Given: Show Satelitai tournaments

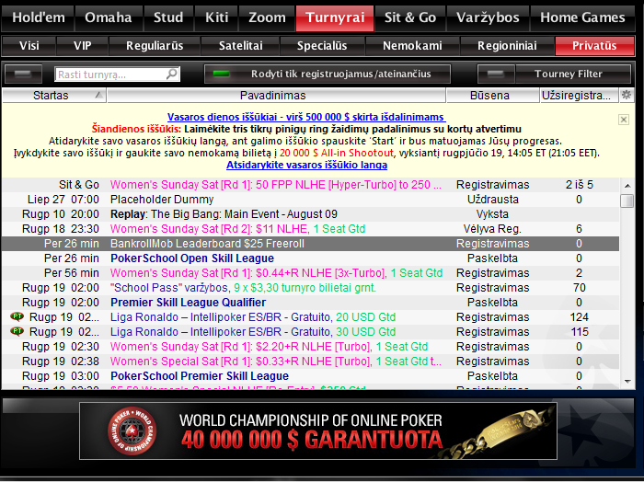Looking at the screenshot, I should 240,46.
